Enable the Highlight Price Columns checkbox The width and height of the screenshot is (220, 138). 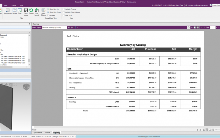64,12
